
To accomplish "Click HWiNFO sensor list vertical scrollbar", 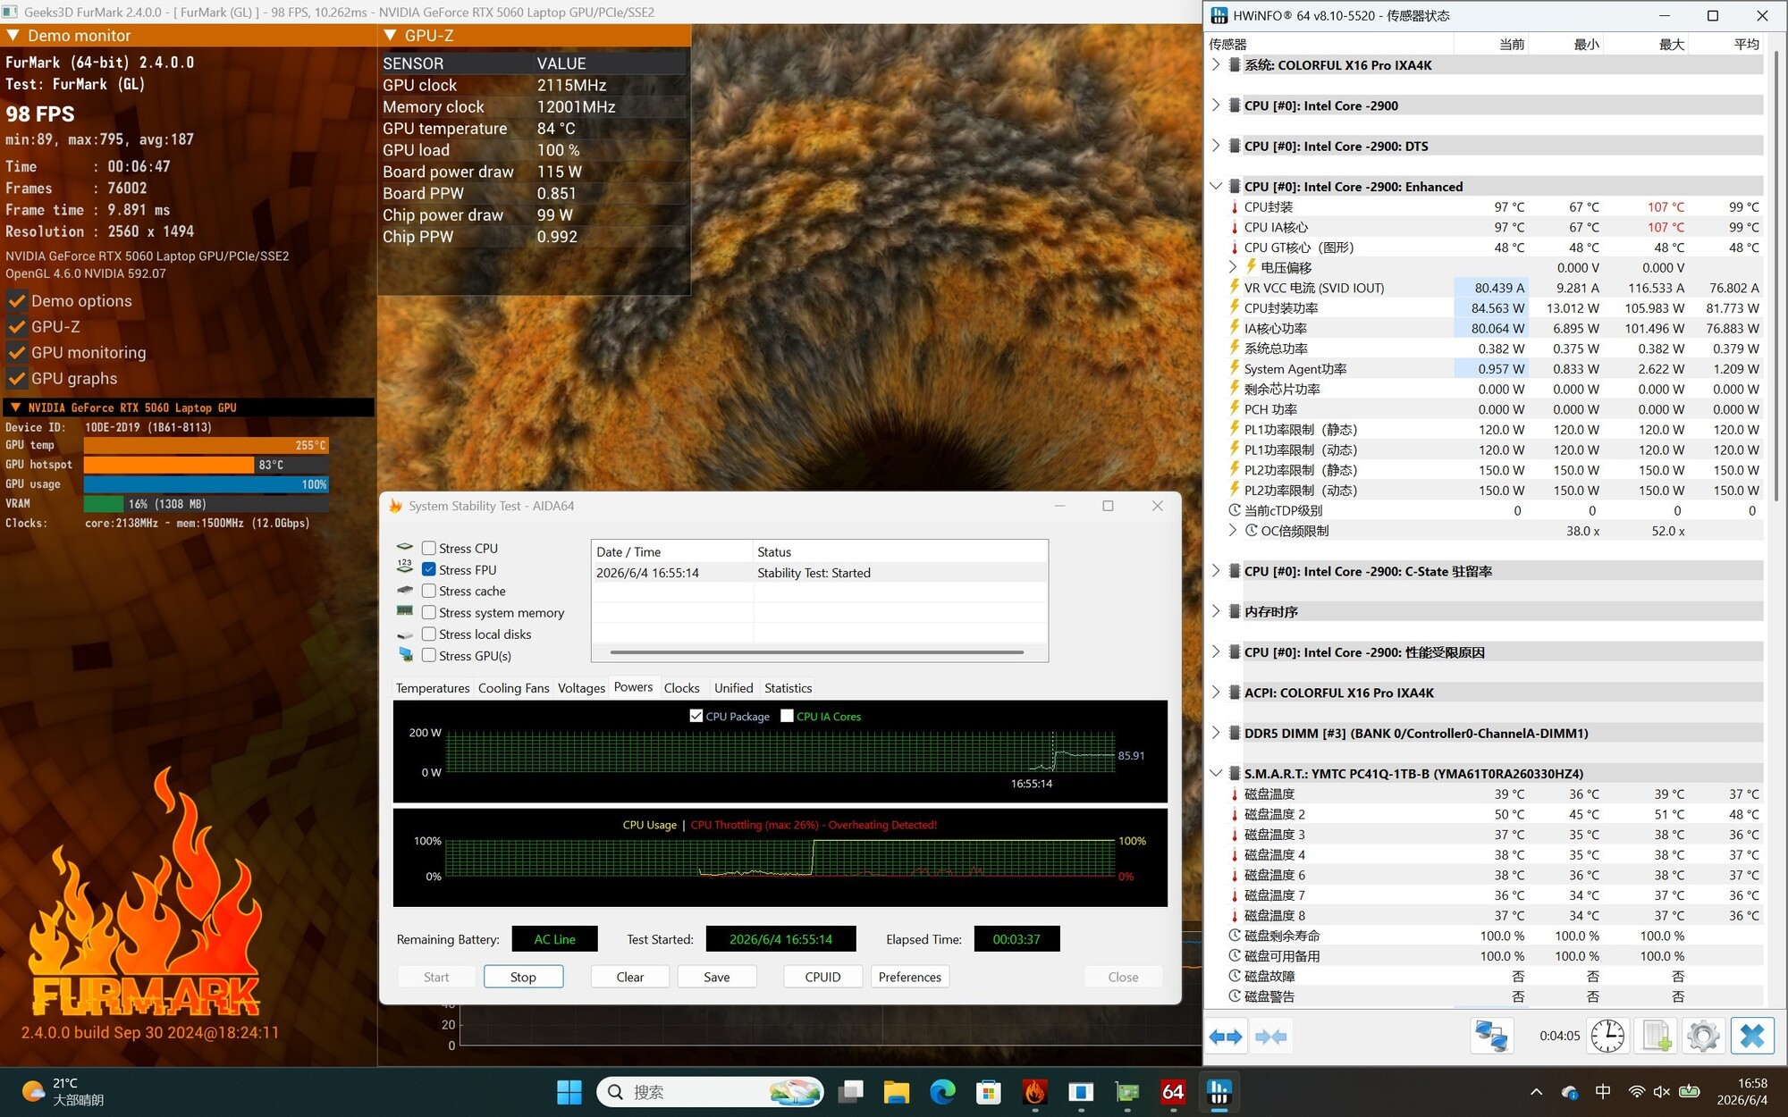I will (x=1775, y=277).
